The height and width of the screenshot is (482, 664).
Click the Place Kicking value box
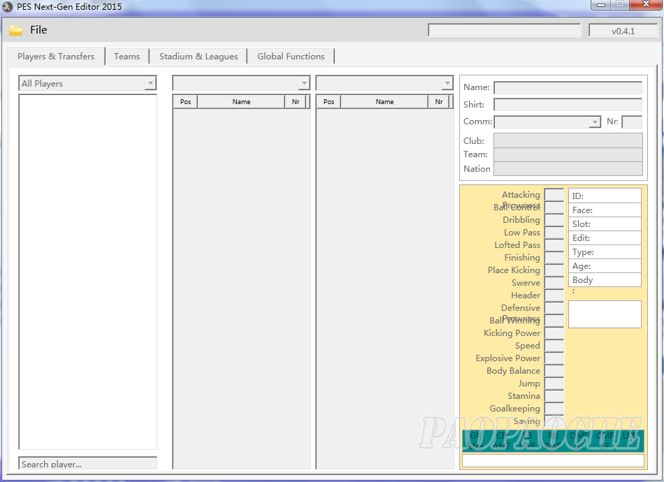[554, 270]
